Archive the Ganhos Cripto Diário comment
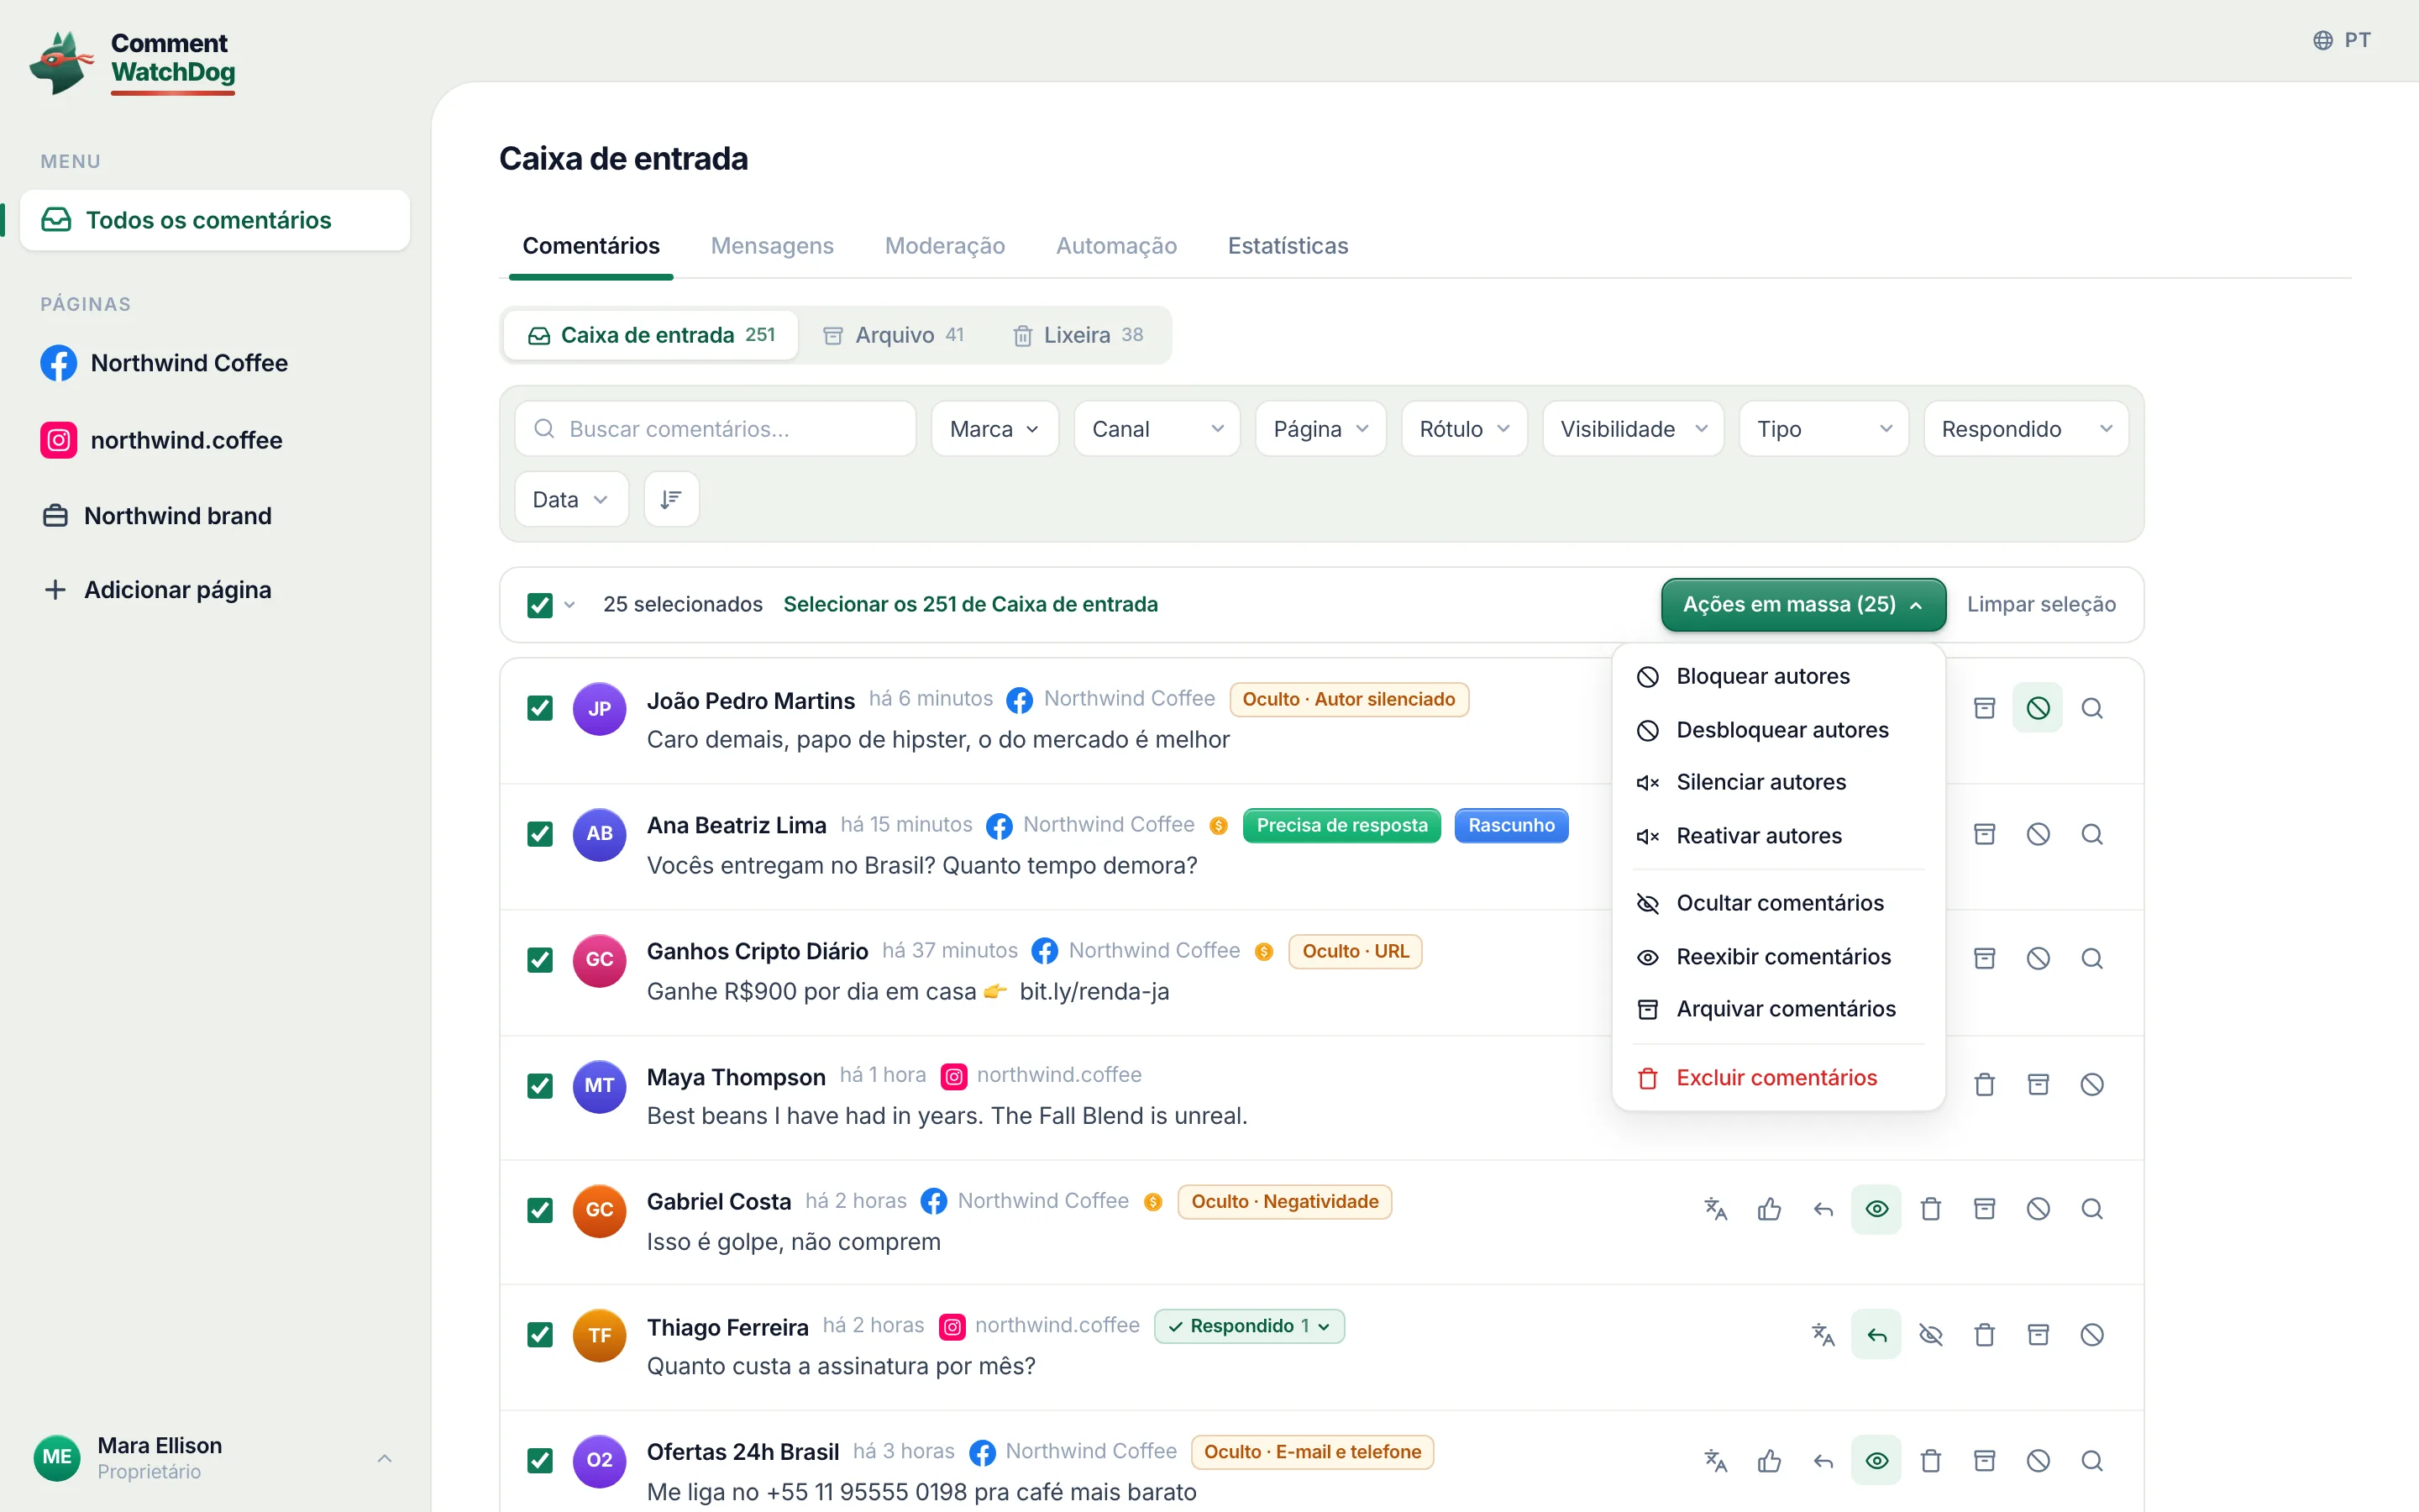Image resolution: width=2419 pixels, height=1512 pixels. pos(1984,958)
